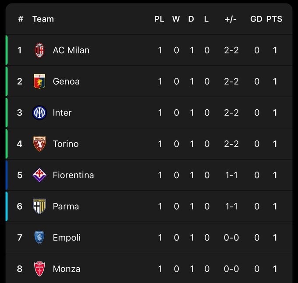The height and width of the screenshot is (283, 298).
Task: Open AC Milan team name link
Action: 71,50
